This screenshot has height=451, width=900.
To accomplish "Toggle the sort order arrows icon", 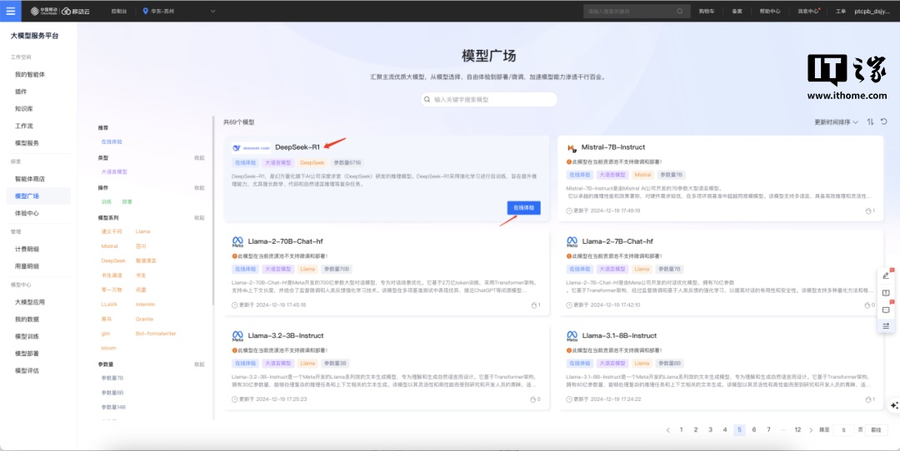I will click(871, 122).
